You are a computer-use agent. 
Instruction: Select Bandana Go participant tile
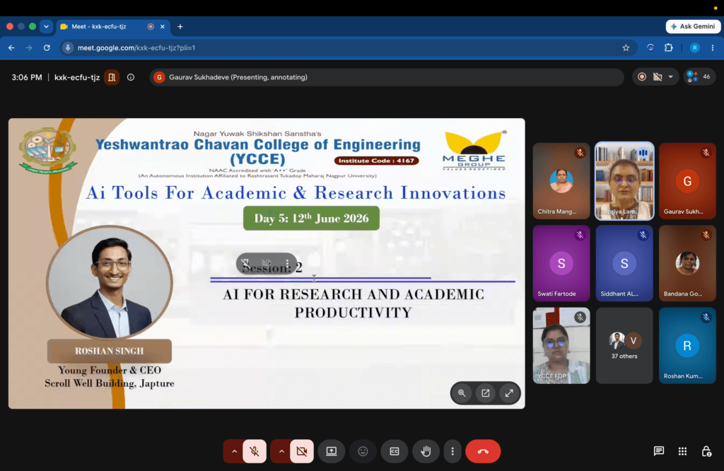click(687, 263)
